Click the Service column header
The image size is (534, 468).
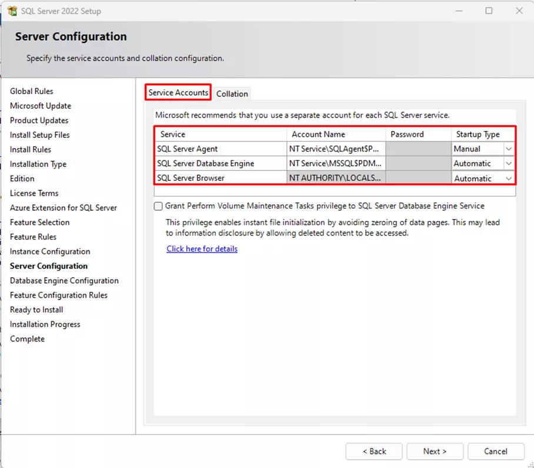221,134
